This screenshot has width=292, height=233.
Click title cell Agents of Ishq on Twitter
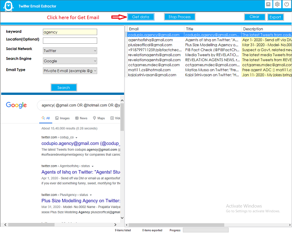click(213, 40)
